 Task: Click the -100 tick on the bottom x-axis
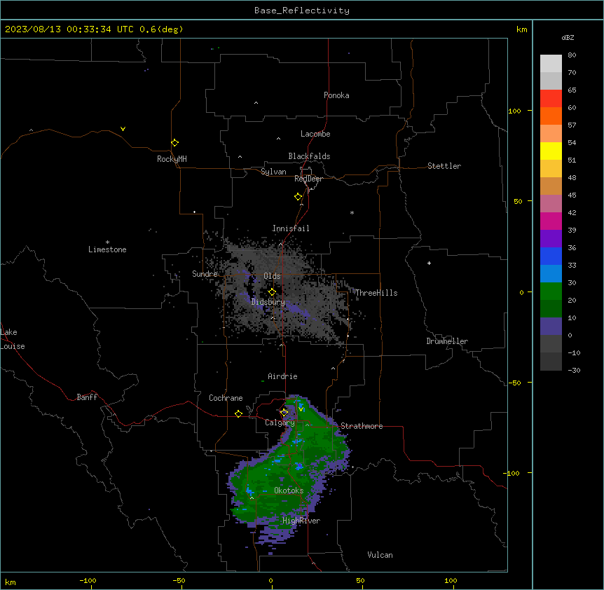click(88, 581)
